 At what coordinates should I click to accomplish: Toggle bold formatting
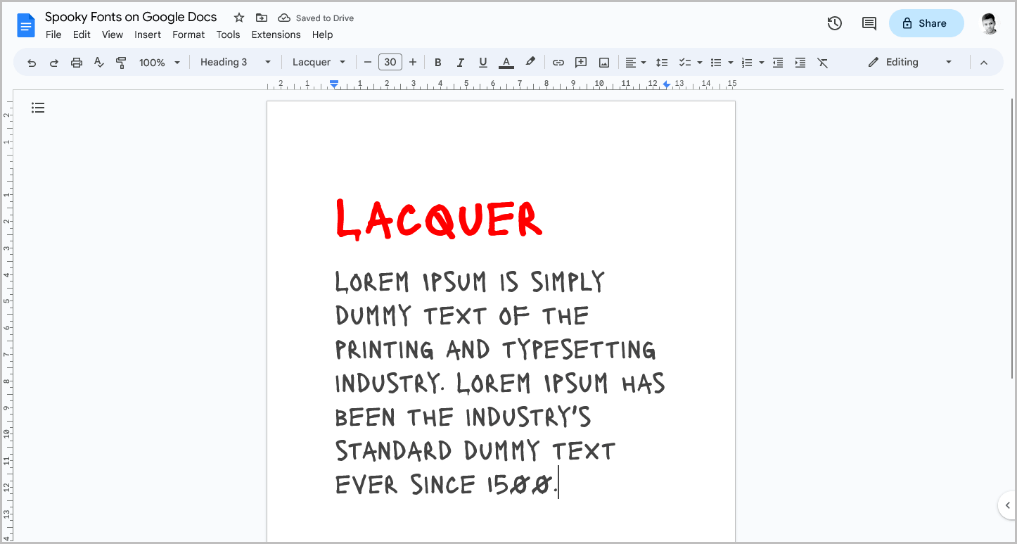pyautogui.click(x=437, y=62)
